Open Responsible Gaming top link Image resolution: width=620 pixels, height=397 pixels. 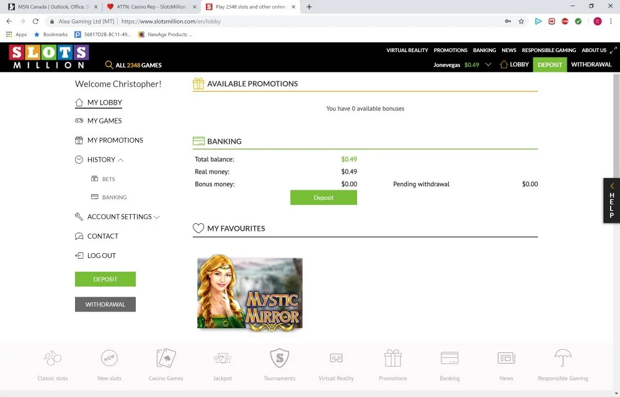click(x=549, y=50)
